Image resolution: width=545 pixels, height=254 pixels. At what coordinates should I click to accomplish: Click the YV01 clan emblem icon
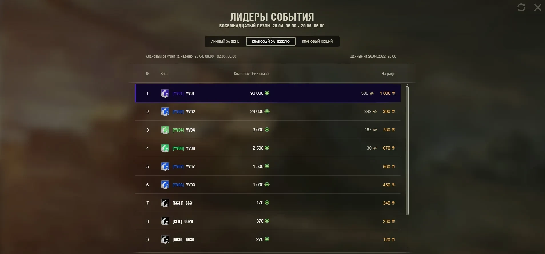click(x=165, y=93)
